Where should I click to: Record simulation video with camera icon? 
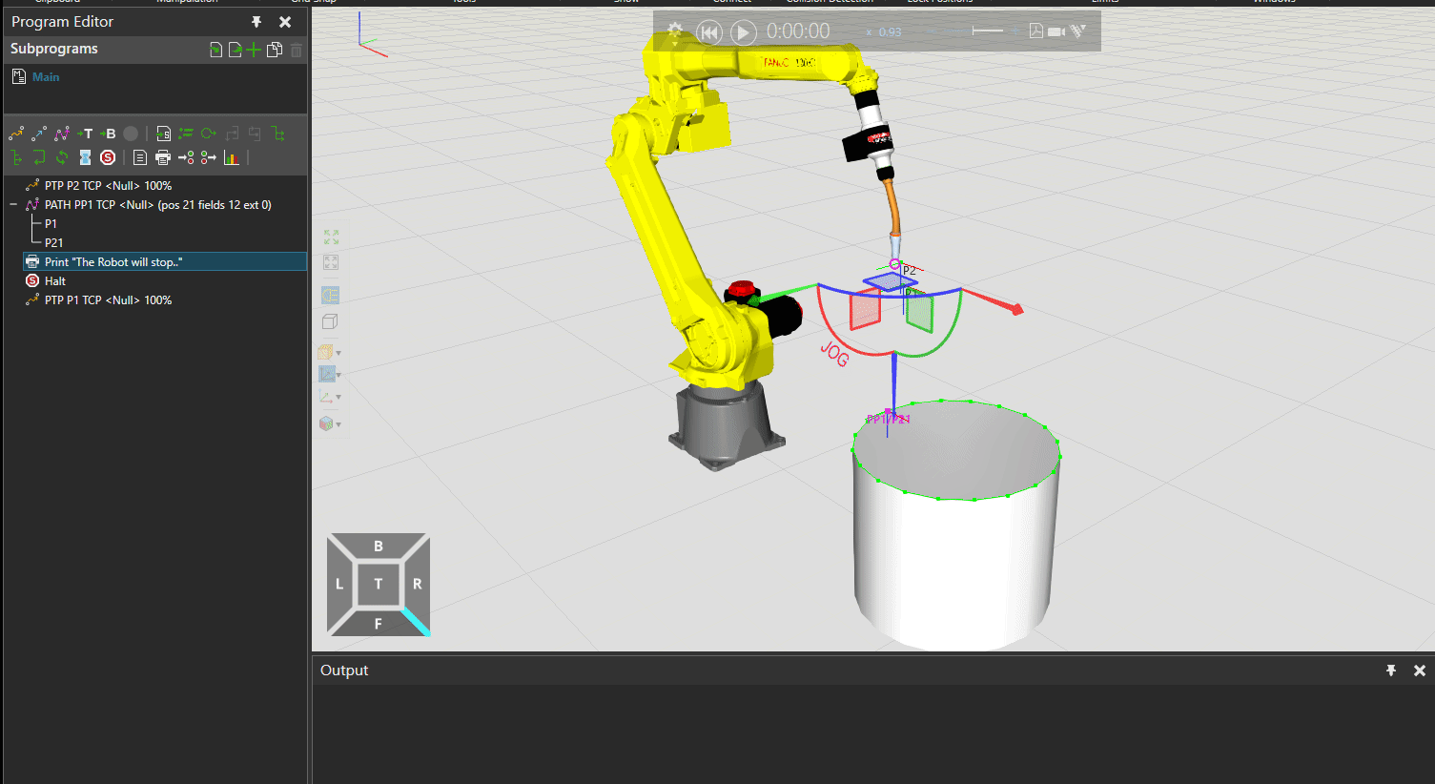pyautogui.click(x=1056, y=31)
